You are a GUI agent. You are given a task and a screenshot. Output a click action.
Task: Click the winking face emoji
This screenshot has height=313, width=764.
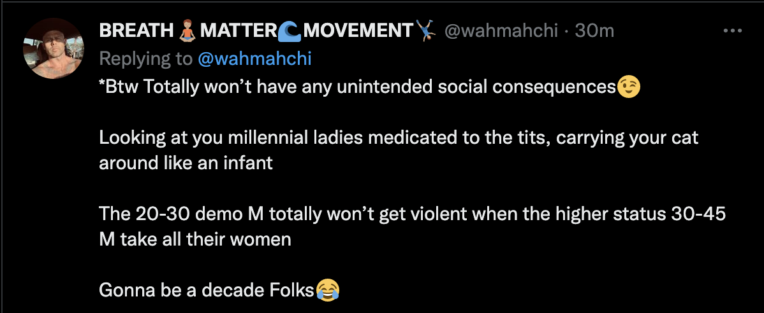click(629, 87)
